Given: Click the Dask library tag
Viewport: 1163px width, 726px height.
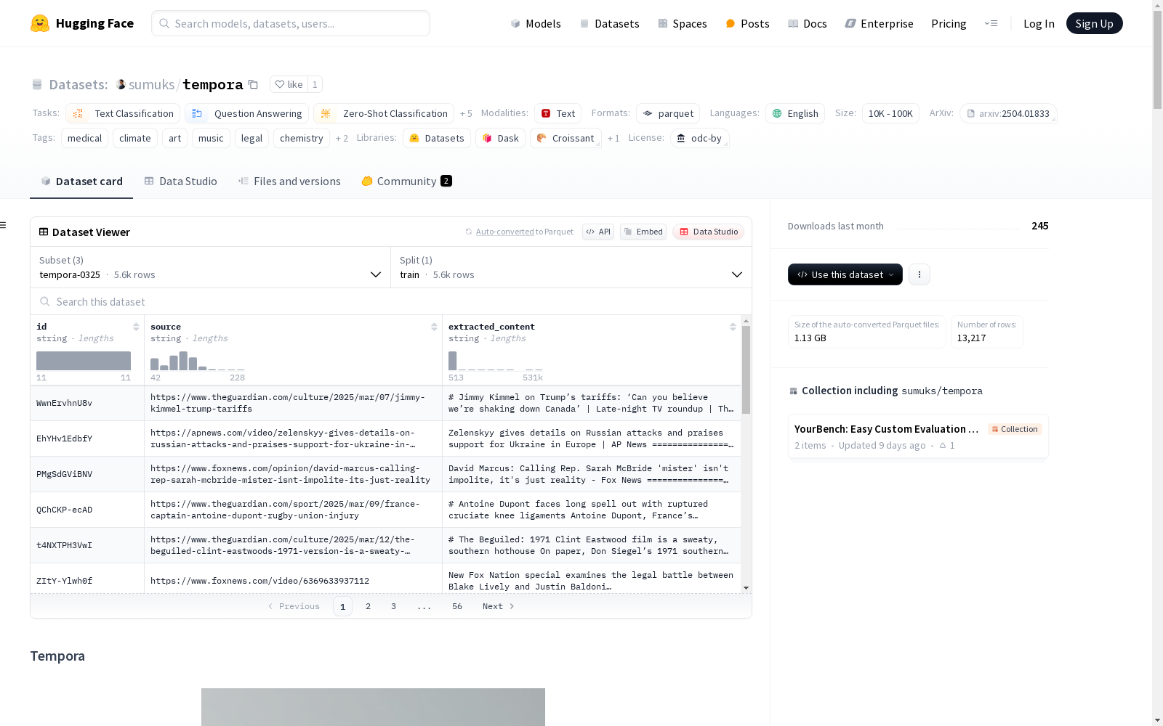Looking at the screenshot, I should pyautogui.click(x=500, y=138).
